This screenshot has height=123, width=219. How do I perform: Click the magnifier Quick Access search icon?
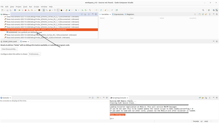click(203, 10)
